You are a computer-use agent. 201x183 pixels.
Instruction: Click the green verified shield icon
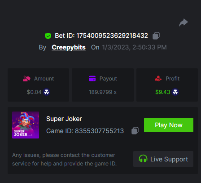[x=48, y=36]
